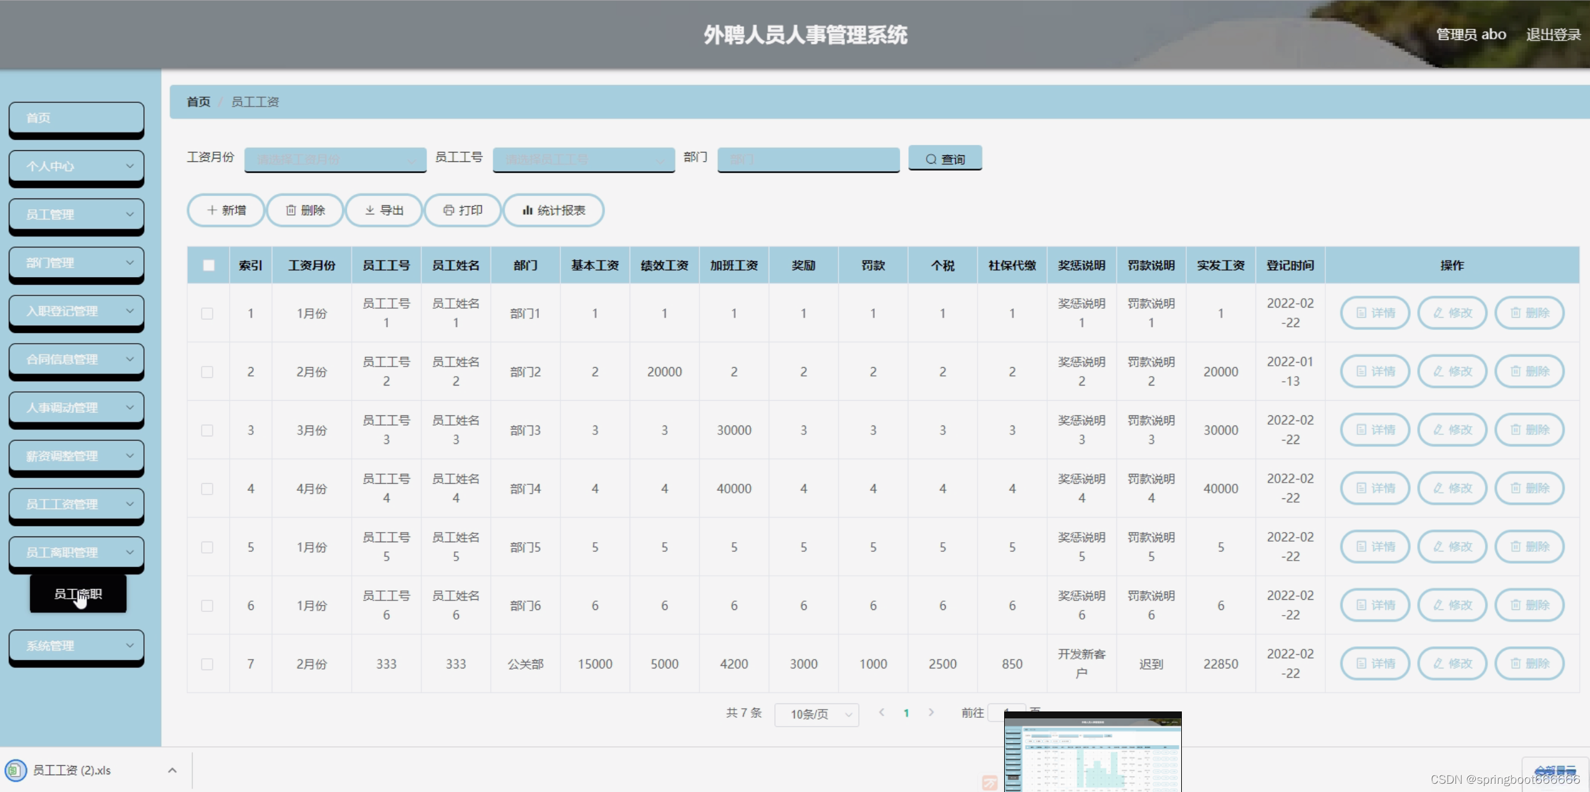
Task: Click 首页 in the breadcrumb
Action: pos(198,102)
